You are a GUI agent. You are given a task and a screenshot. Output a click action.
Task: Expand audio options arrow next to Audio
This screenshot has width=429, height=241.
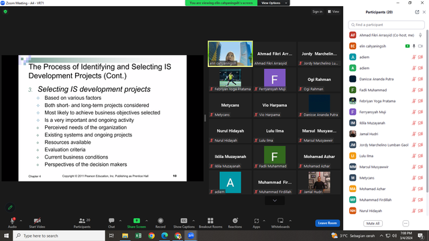point(21,220)
